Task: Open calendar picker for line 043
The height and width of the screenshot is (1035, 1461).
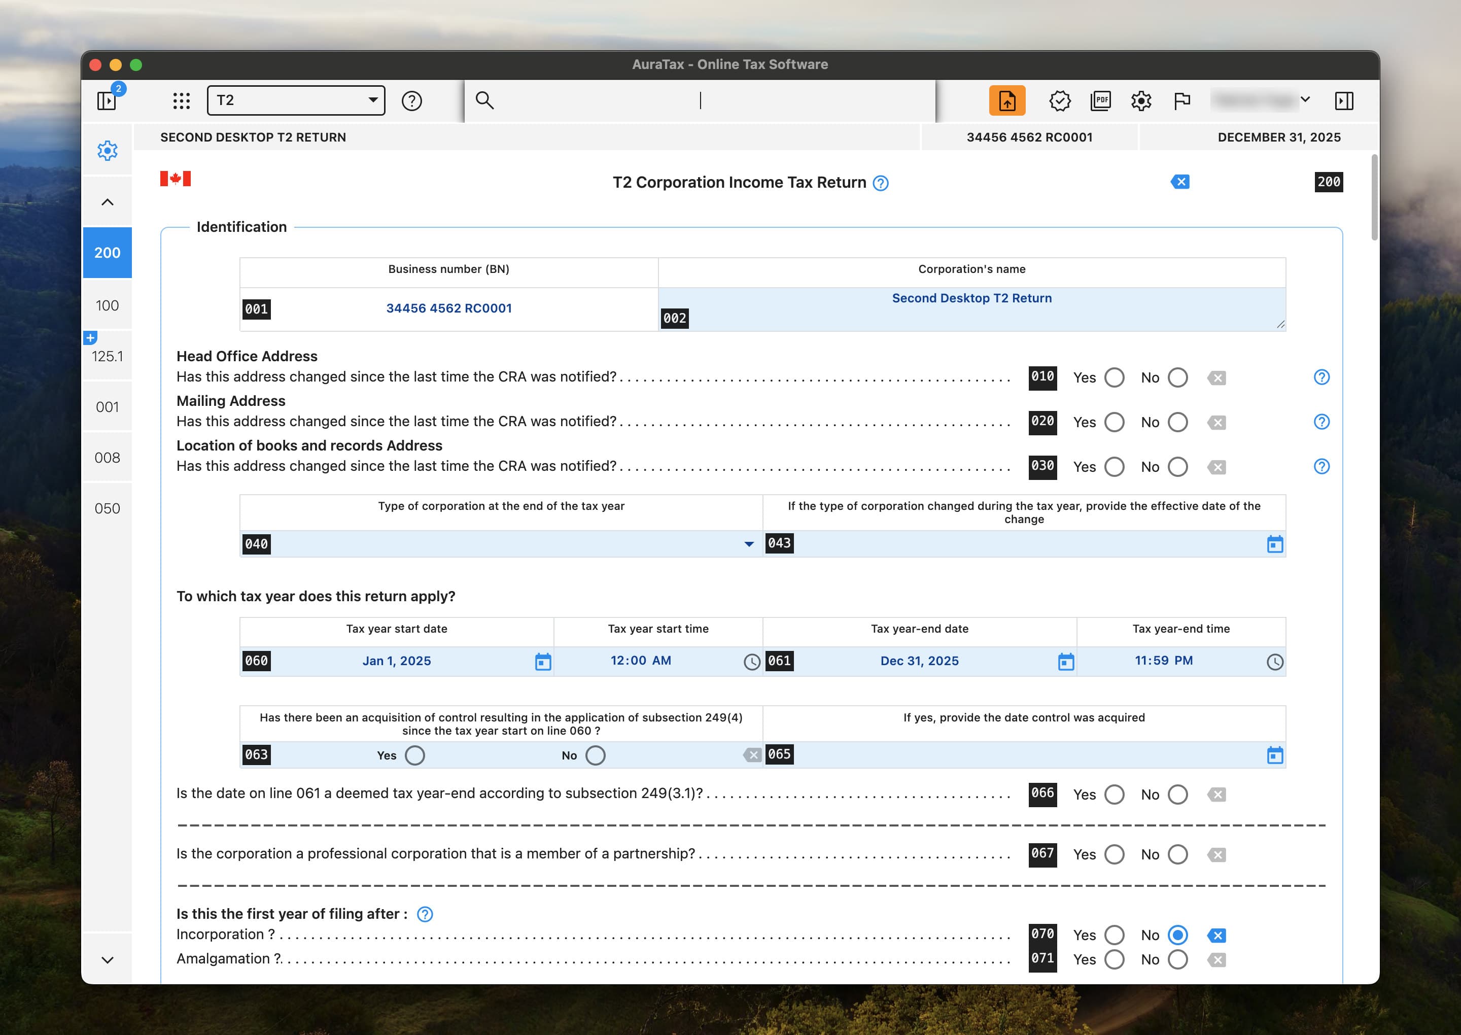Action: pyautogui.click(x=1275, y=544)
